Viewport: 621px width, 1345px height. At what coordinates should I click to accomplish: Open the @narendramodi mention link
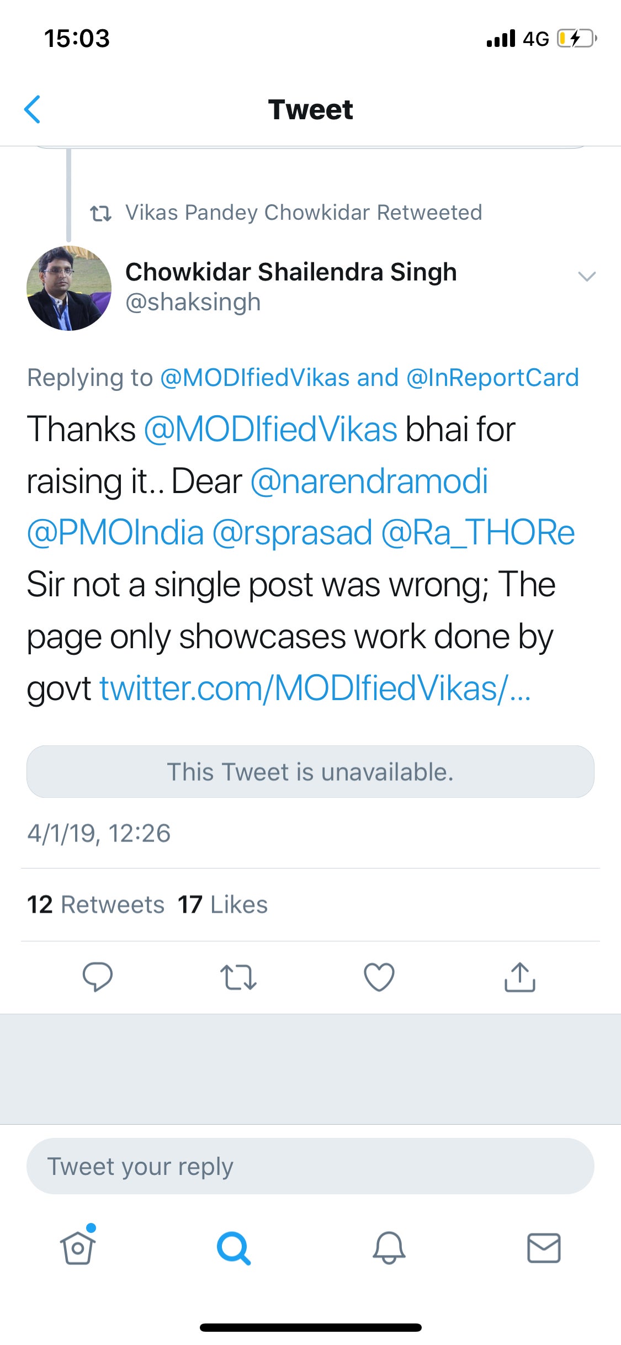(369, 481)
